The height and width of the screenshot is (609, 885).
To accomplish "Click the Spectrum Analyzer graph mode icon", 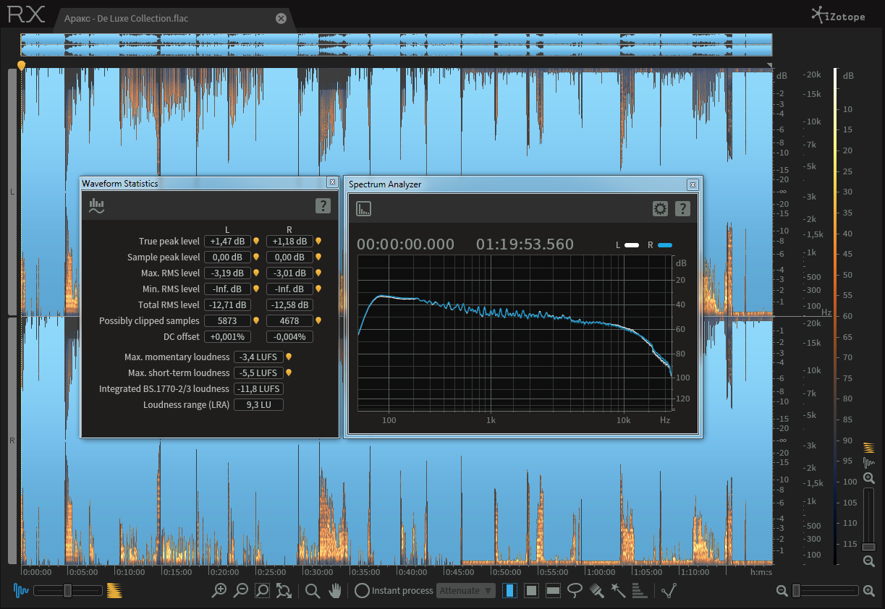I will pyautogui.click(x=363, y=209).
